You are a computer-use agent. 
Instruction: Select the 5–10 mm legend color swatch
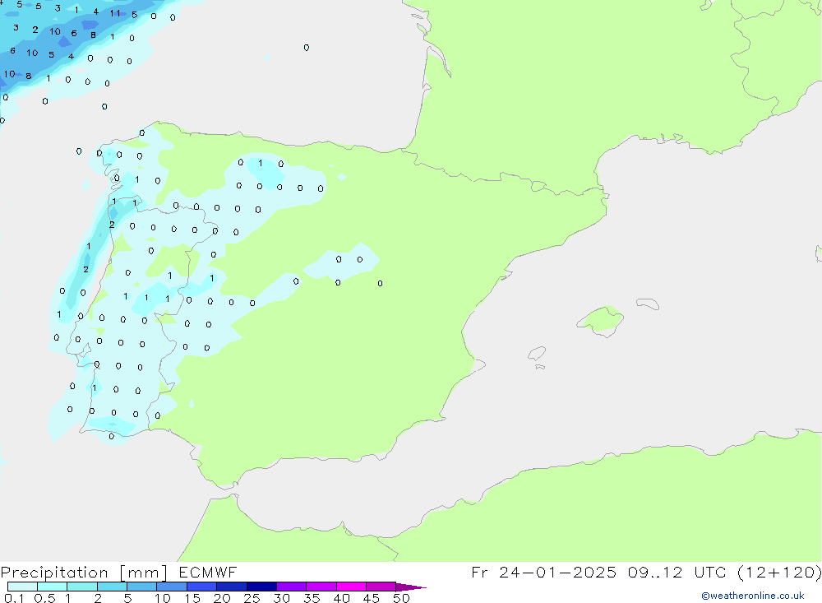click(142, 587)
